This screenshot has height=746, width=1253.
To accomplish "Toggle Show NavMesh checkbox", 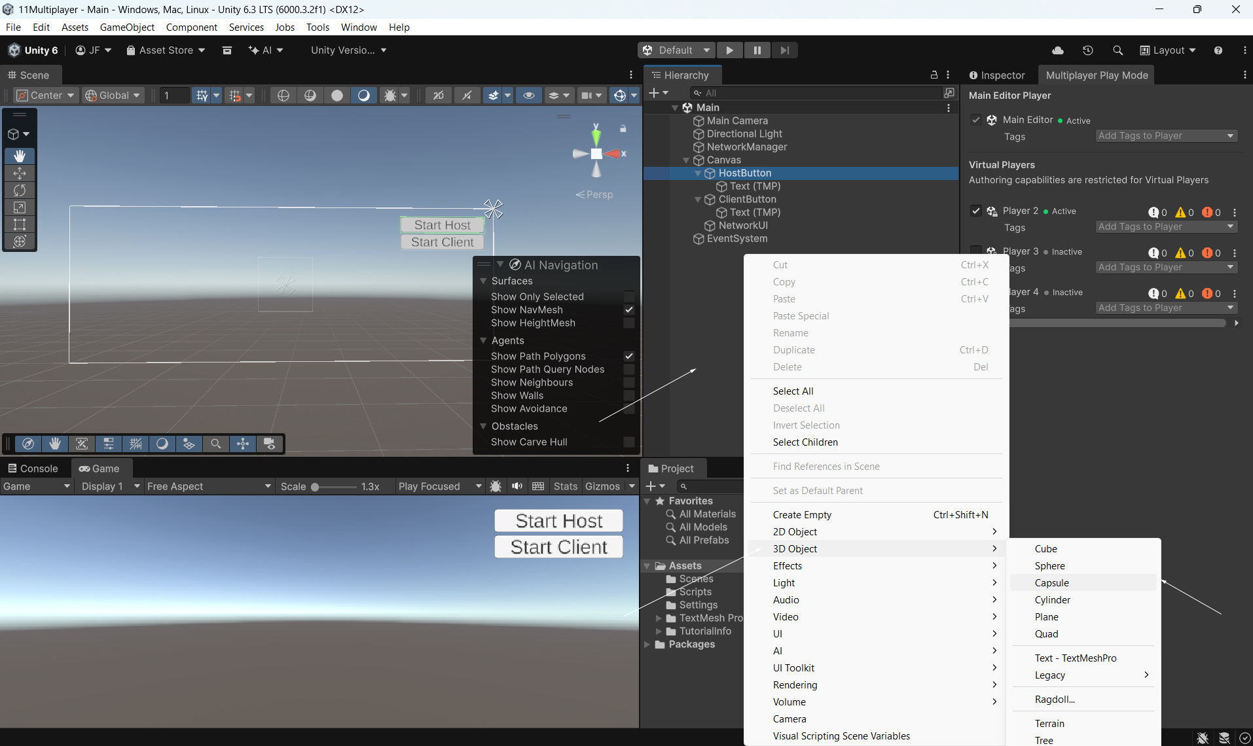I will [x=628, y=310].
